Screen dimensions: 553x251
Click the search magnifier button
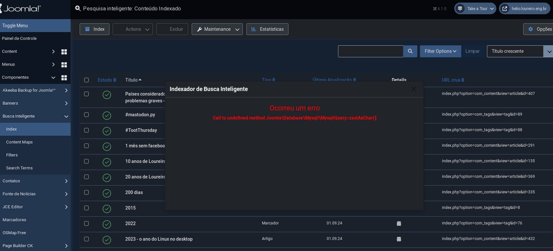coord(410,51)
